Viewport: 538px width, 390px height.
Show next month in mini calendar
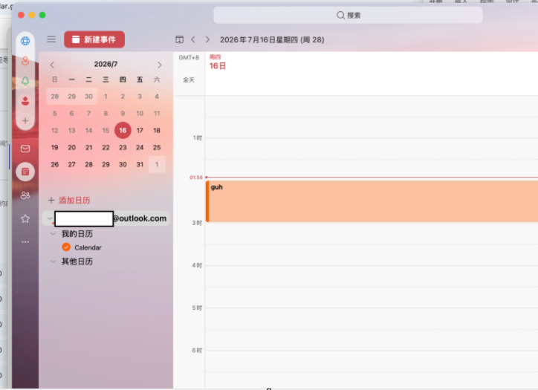pyautogui.click(x=159, y=65)
